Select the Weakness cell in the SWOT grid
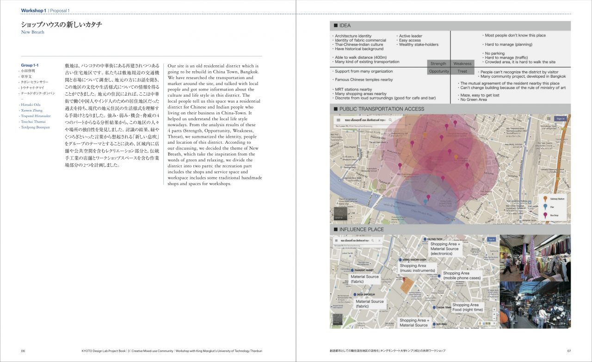This screenshot has width=592, height=362. click(462, 63)
